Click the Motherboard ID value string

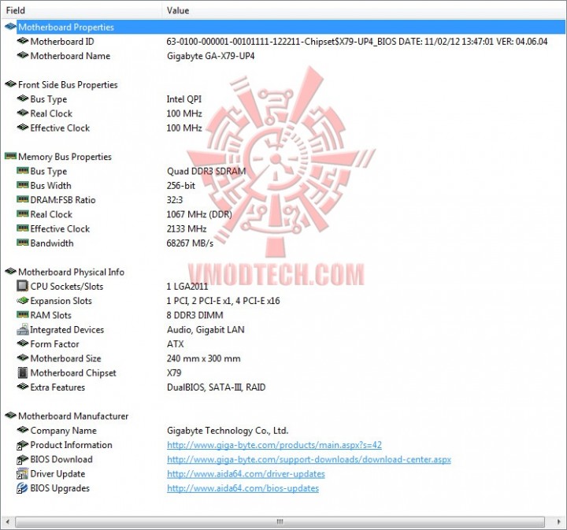coord(357,41)
